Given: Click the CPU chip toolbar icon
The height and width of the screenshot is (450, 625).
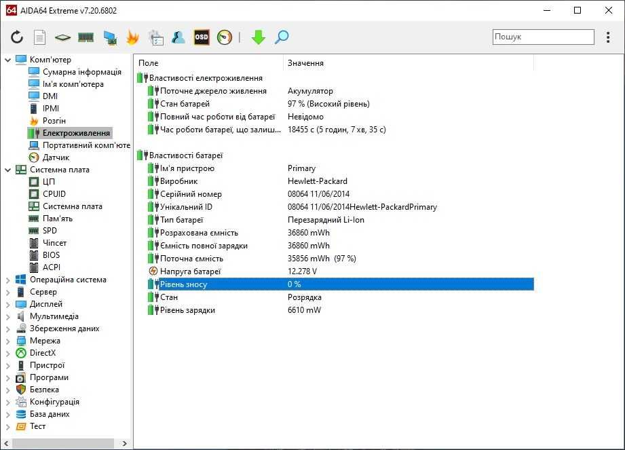Looking at the screenshot, I should (62, 37).
